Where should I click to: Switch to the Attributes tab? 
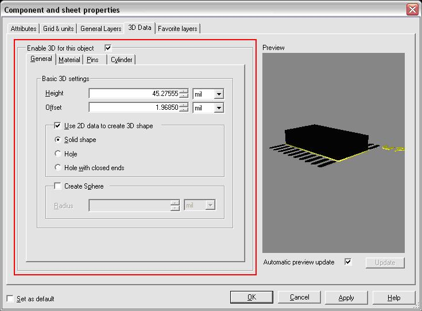click(24, 29)
